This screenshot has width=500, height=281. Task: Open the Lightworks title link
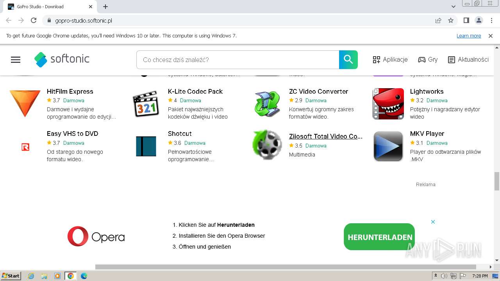point(427,91)
